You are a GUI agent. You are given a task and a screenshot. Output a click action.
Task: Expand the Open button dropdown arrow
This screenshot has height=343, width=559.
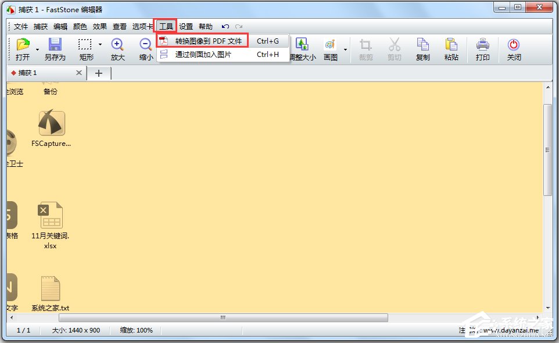tap(37, 49)
